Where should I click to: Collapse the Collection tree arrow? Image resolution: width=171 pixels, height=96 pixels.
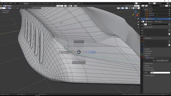143,10
